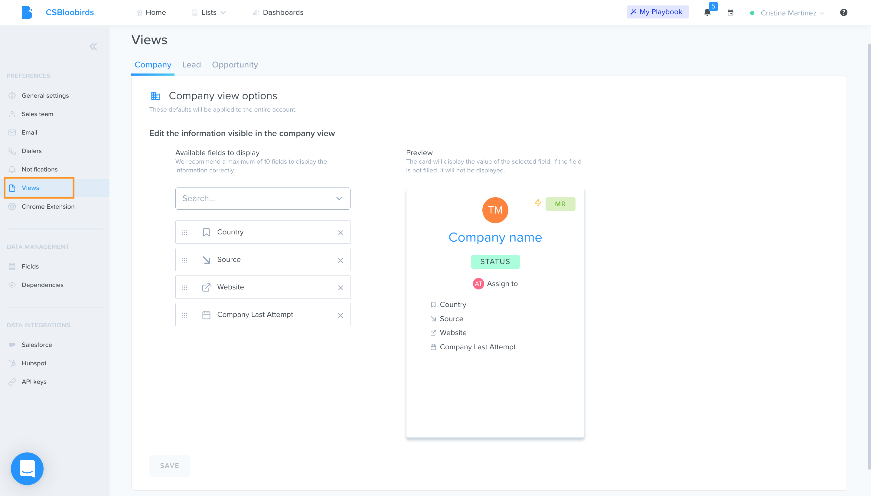871x496 pixels.
Task: Click 'Assign to' label in preview
Action: [x=502, y=284]
